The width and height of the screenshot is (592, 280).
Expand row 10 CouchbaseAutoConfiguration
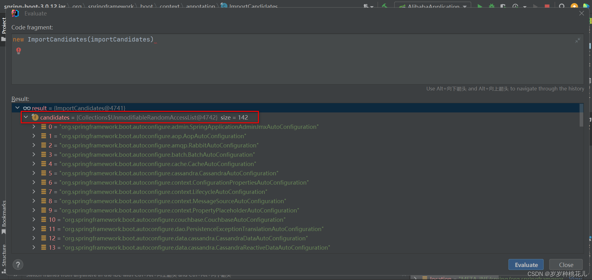click(x=34, y=220)
